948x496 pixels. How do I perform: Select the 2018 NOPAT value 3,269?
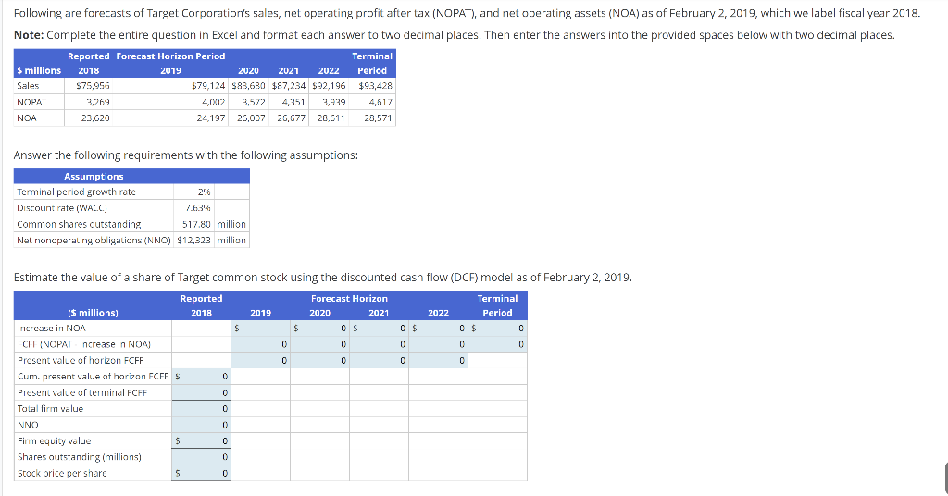pyautogui.click(x=97, y=102)
